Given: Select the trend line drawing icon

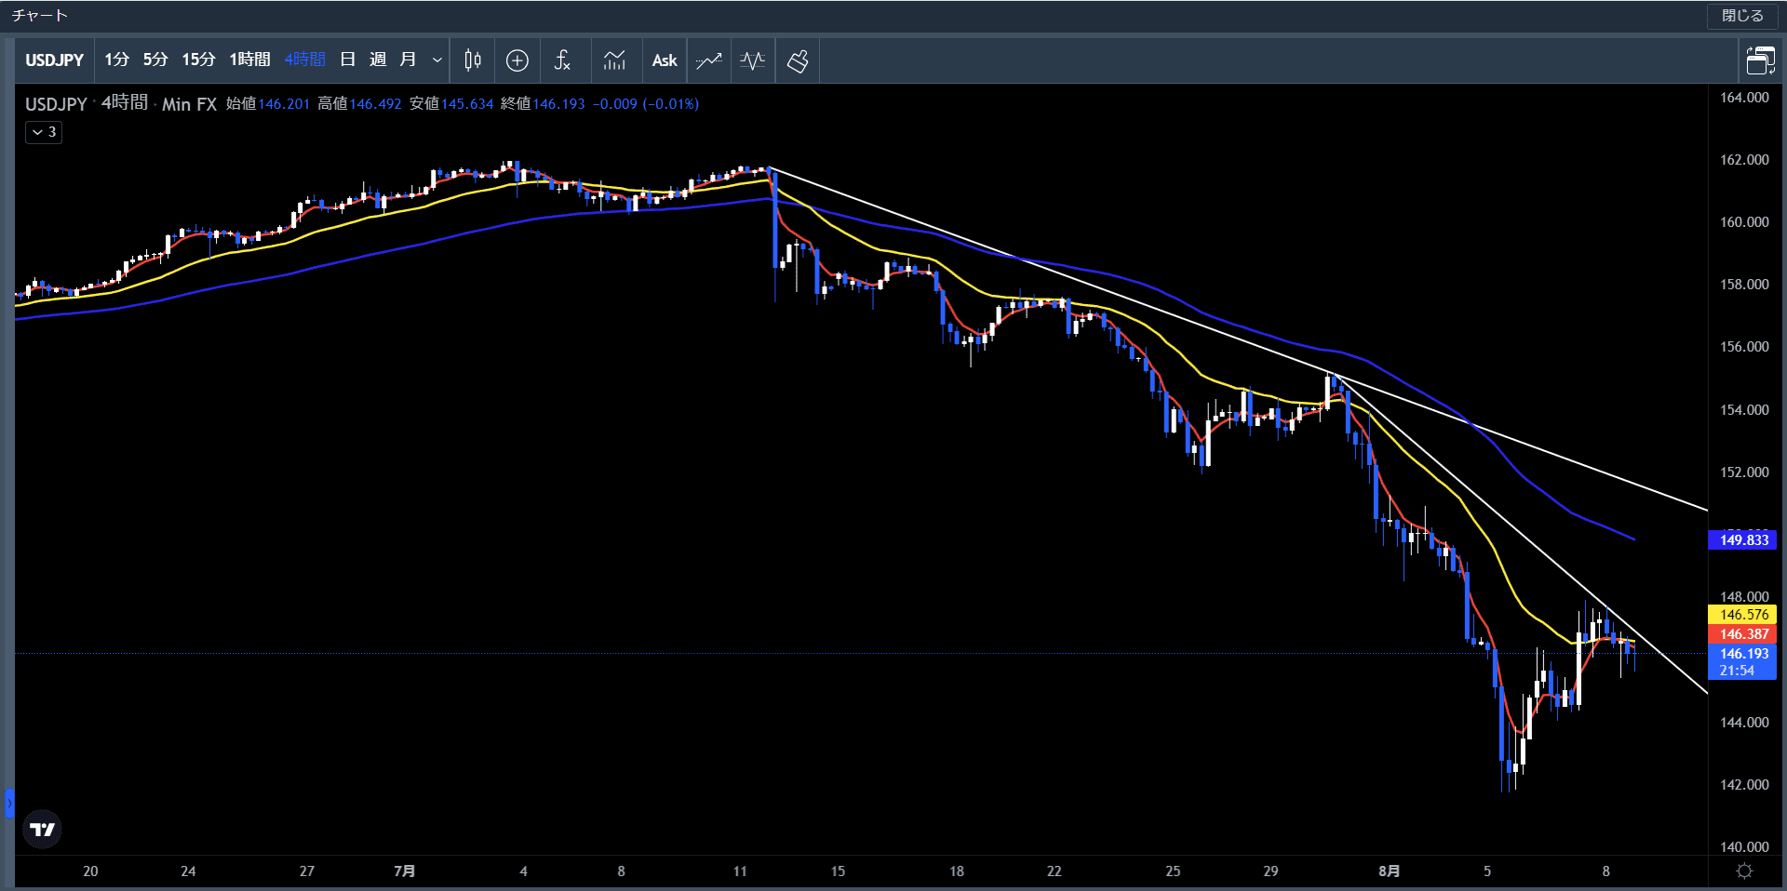Looking at the screenshot, I should [x=709, y=60].
